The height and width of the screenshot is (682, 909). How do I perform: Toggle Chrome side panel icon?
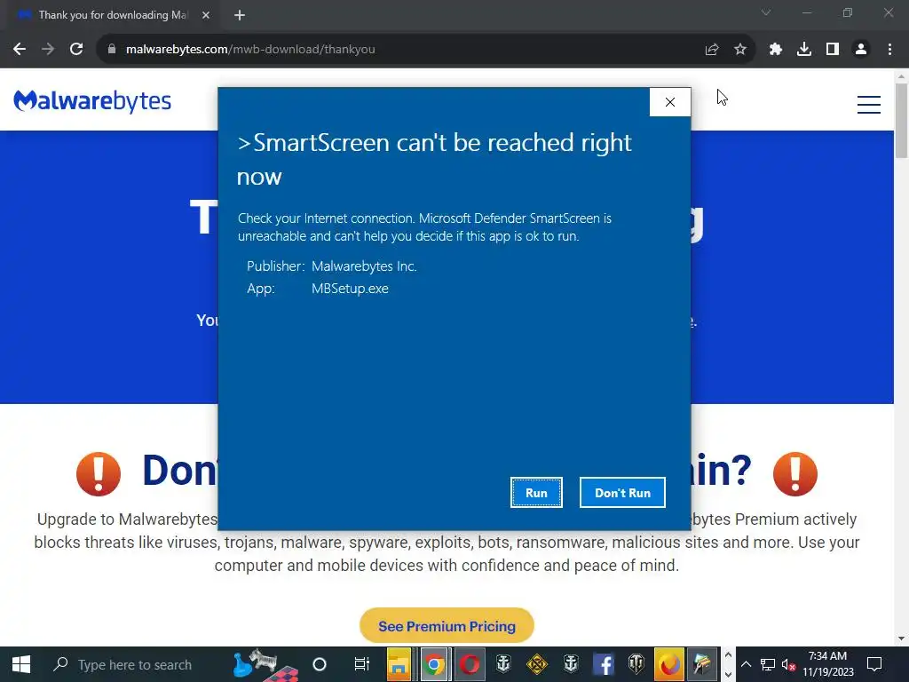[833, 50]
